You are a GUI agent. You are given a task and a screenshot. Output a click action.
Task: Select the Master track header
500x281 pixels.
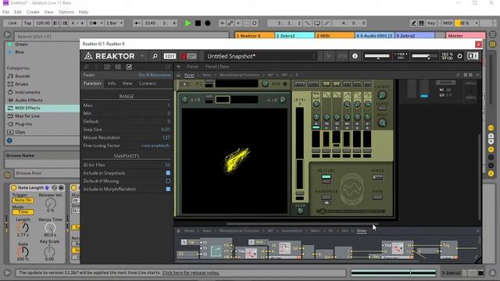coord(465,36)
